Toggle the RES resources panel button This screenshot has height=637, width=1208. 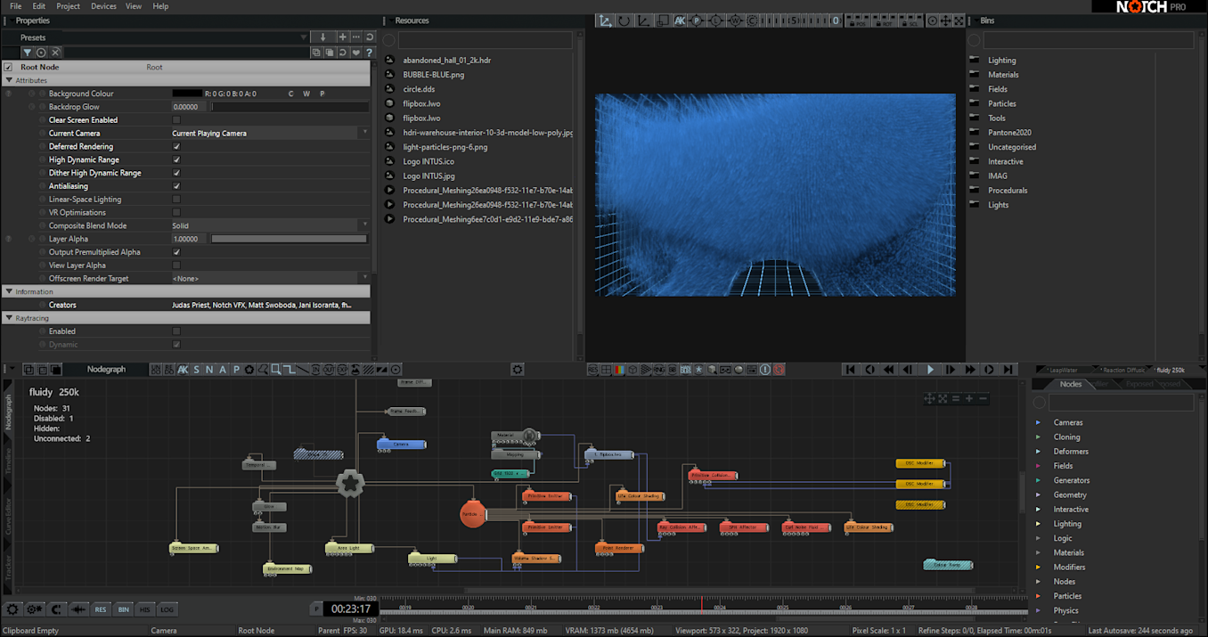point(101,609)
